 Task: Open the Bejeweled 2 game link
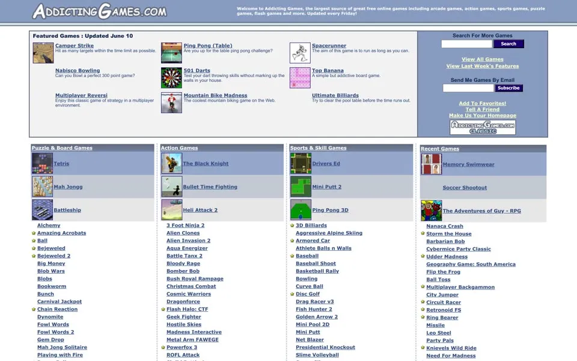[x=53, y=256]
